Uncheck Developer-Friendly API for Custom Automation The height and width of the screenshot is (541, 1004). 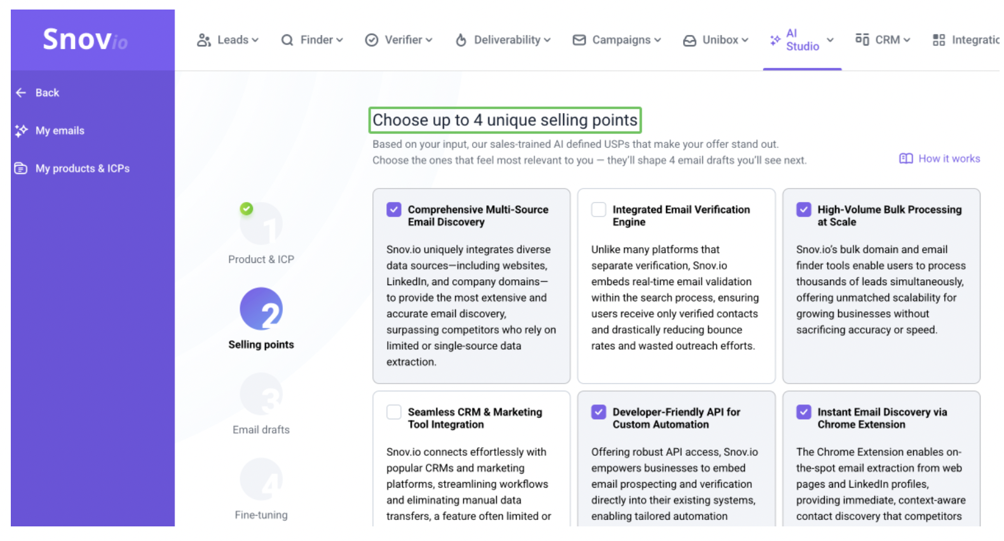pos(599,412)
